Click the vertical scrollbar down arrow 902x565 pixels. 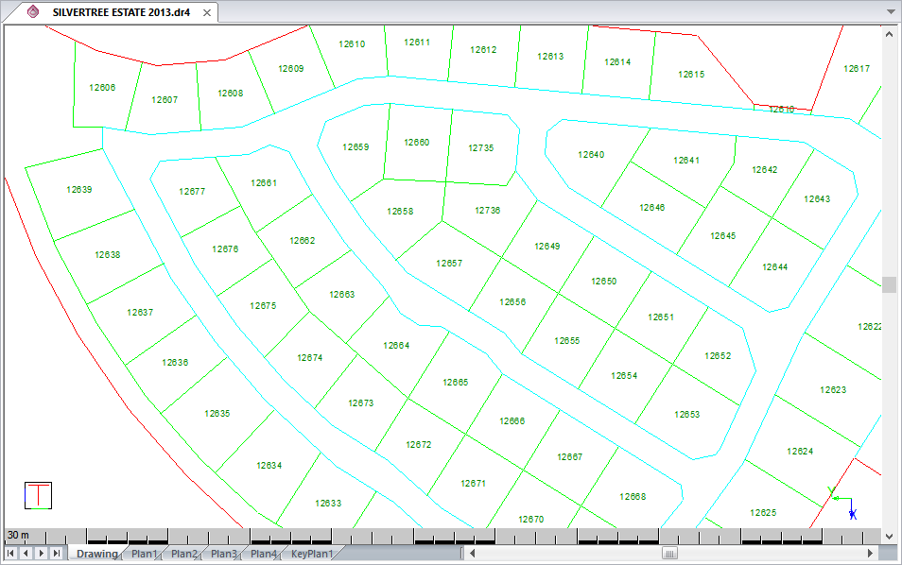click(889, 536)
